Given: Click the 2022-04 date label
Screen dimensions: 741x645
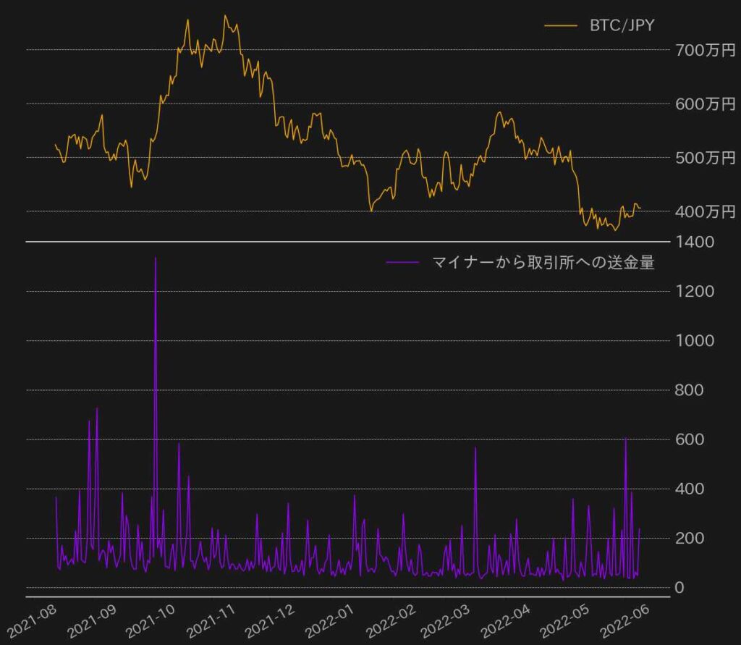Looking at the screenshot, I should tap(505, 620).
